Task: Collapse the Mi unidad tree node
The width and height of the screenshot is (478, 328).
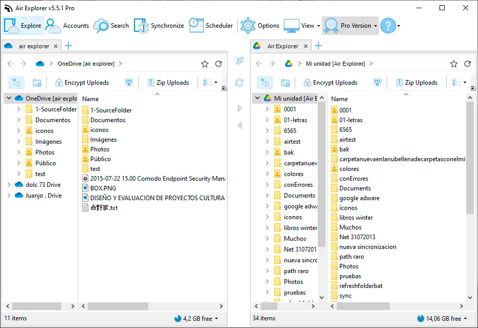Action: pyautogui.click(x=258, y=98)
